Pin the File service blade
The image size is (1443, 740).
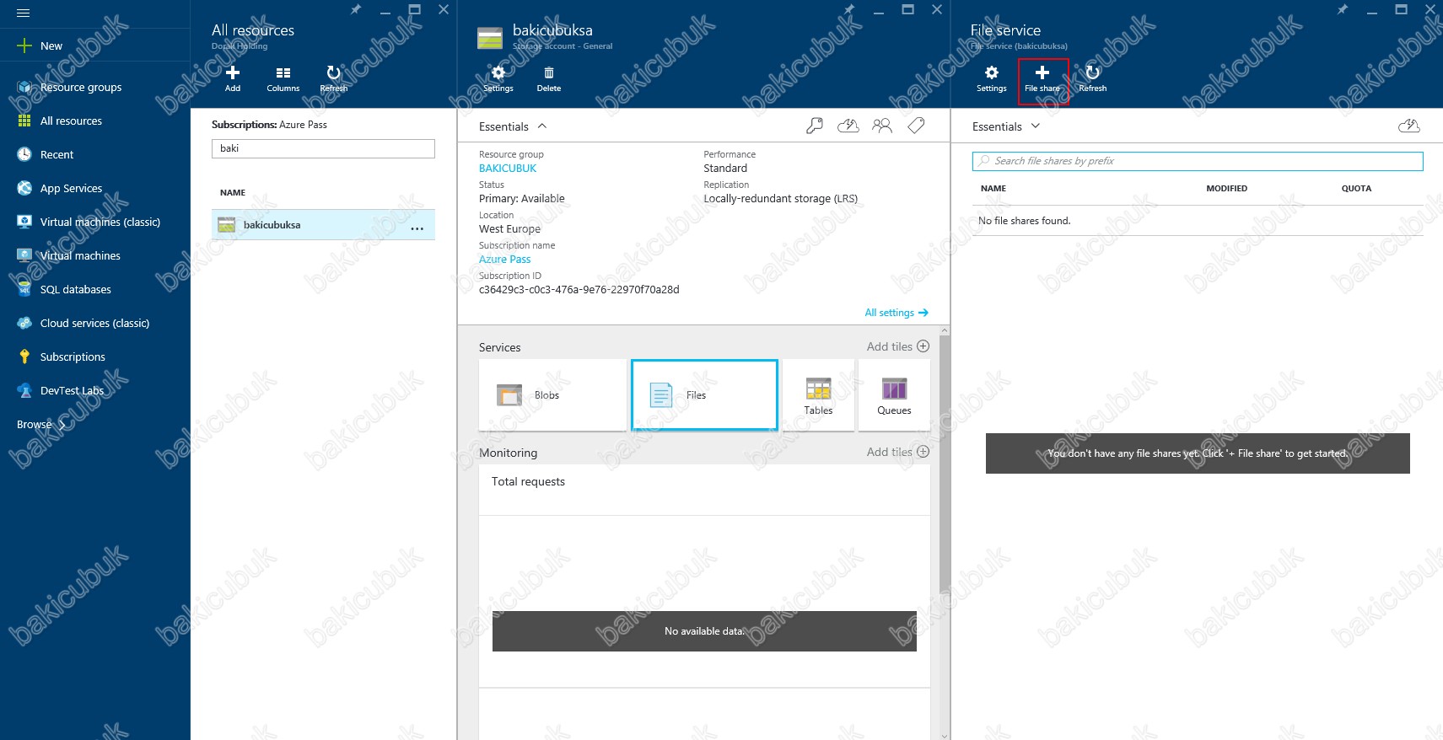pyautogui.click(x=1343, y=9)
